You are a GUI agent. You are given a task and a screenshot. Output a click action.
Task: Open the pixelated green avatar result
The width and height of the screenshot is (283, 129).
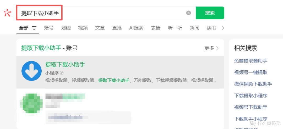31,103
